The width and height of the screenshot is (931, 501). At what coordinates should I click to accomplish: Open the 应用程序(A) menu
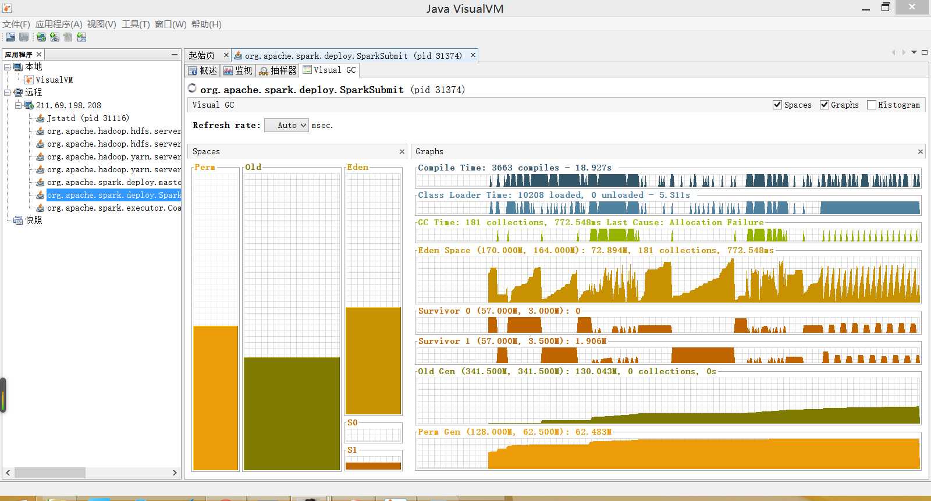[x=59, y=24]
